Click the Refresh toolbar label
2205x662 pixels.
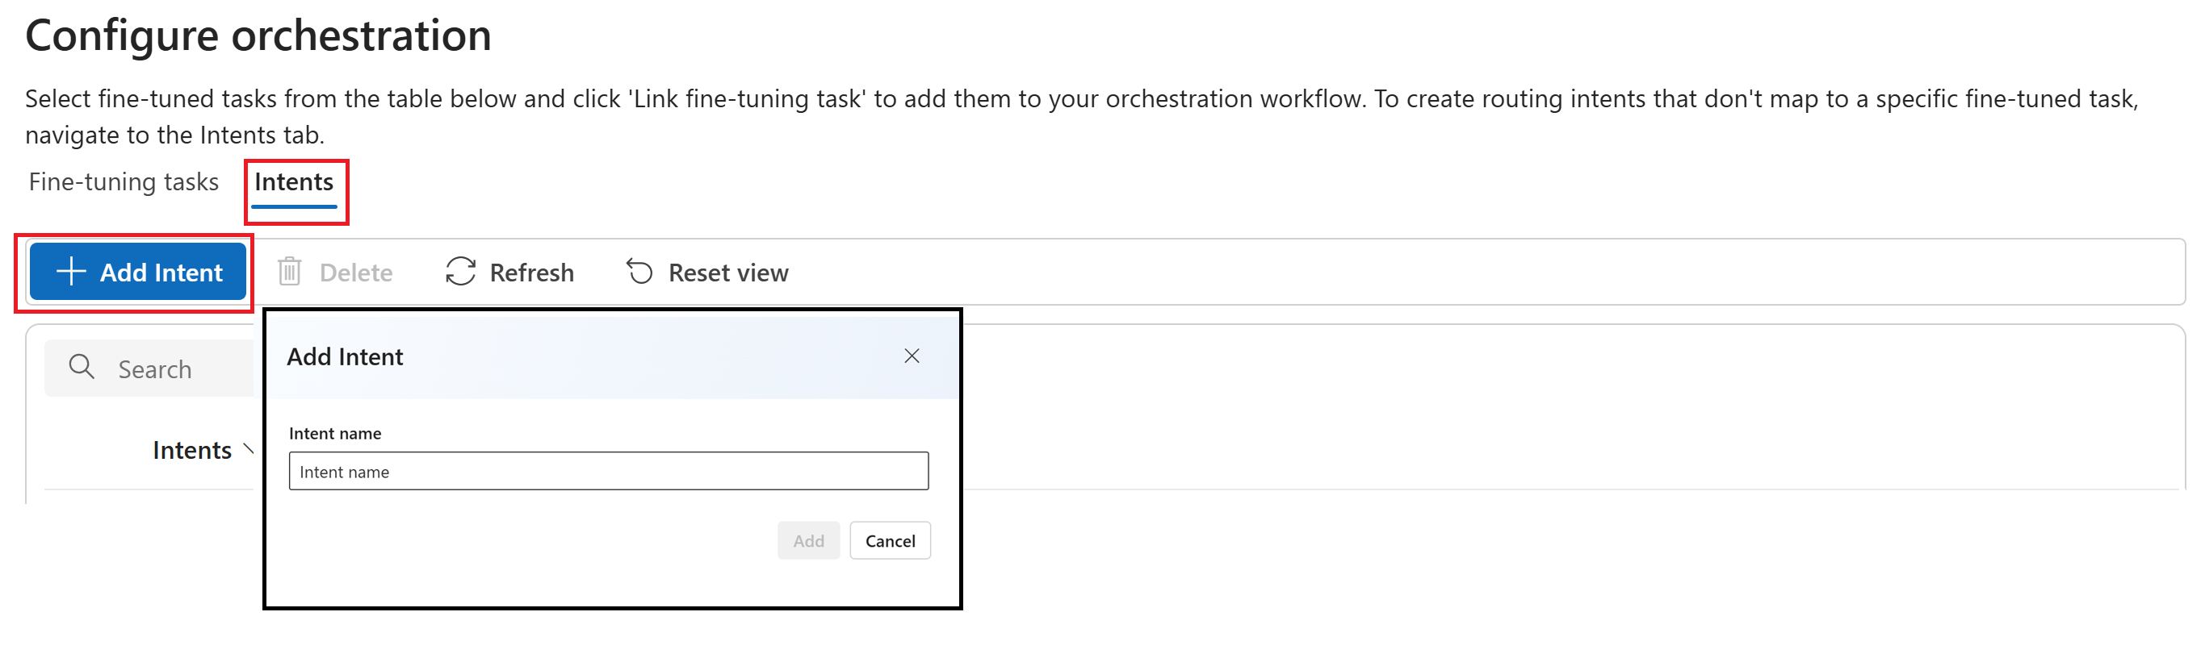pos(531,273)
